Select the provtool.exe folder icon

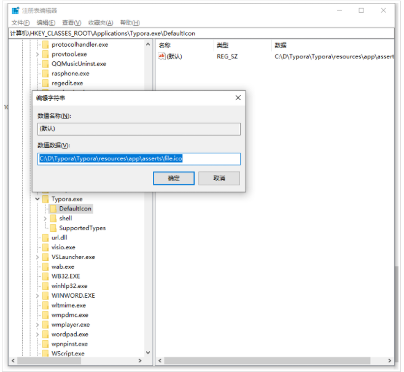(45, 54)
